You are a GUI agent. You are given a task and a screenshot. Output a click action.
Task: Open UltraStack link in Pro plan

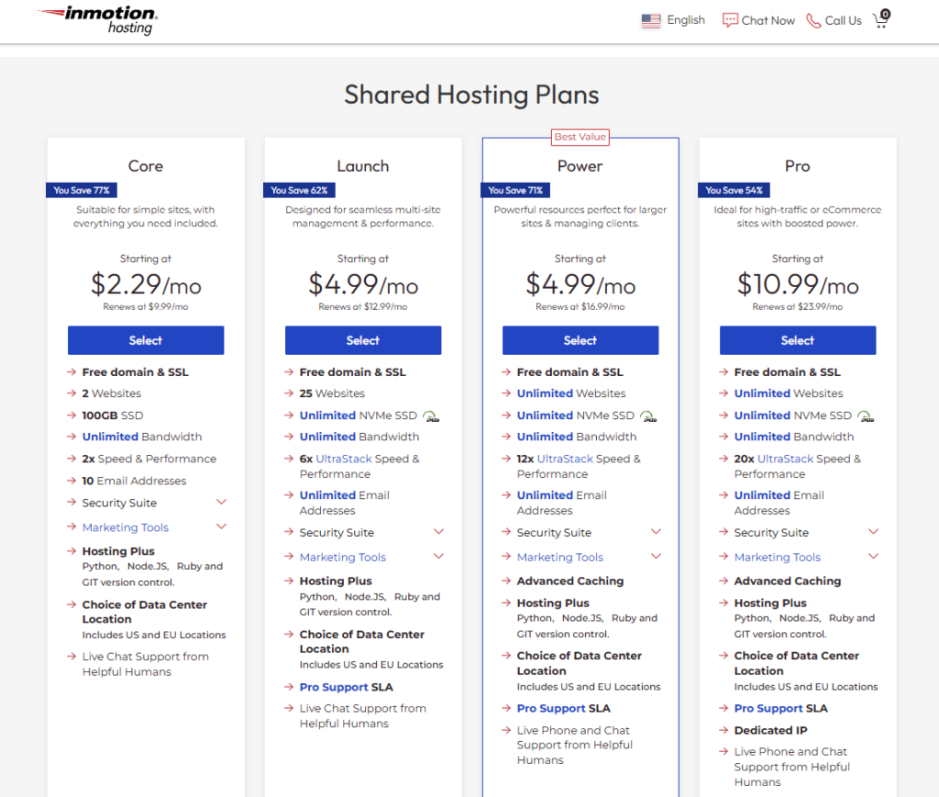pyautogui.click(x=785, y=459)
